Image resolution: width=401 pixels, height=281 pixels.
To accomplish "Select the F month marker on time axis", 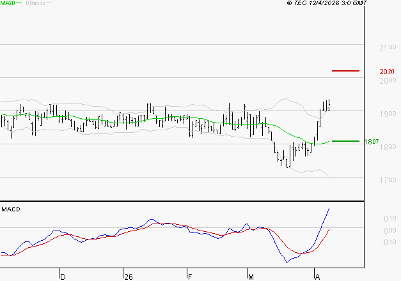I will coord(190,277).
